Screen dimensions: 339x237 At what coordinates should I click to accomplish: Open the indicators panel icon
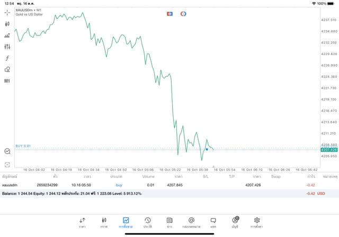(x=7, y=36)
